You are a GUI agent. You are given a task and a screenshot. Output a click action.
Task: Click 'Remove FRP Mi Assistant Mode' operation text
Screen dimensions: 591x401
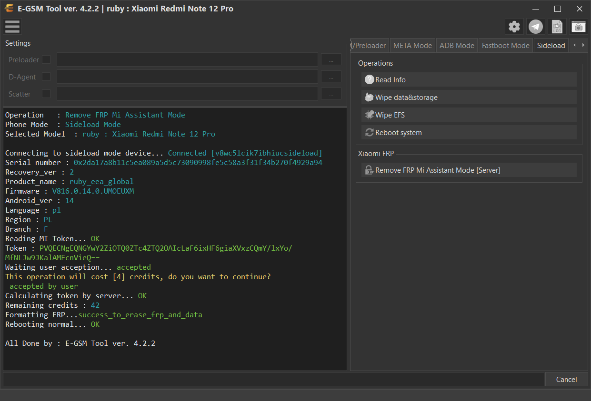pos(125,115)
